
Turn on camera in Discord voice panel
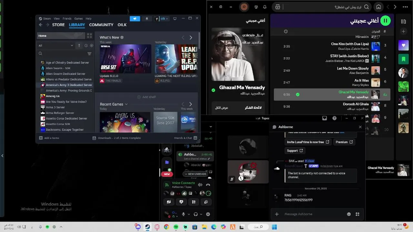click(169, 202)
